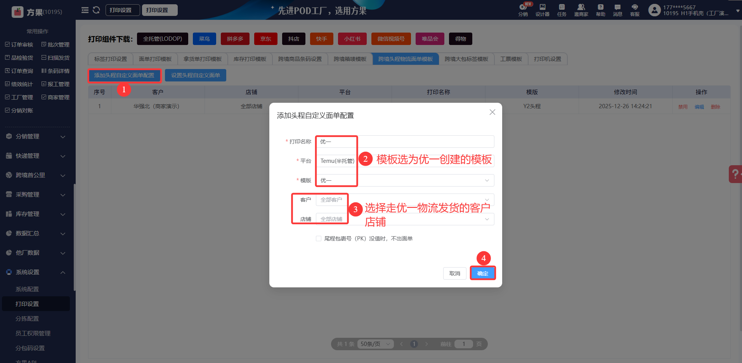742x363 pixels.
Task: Collapse 系统设置 sidebar menu
Action: (x=36, y=272)
